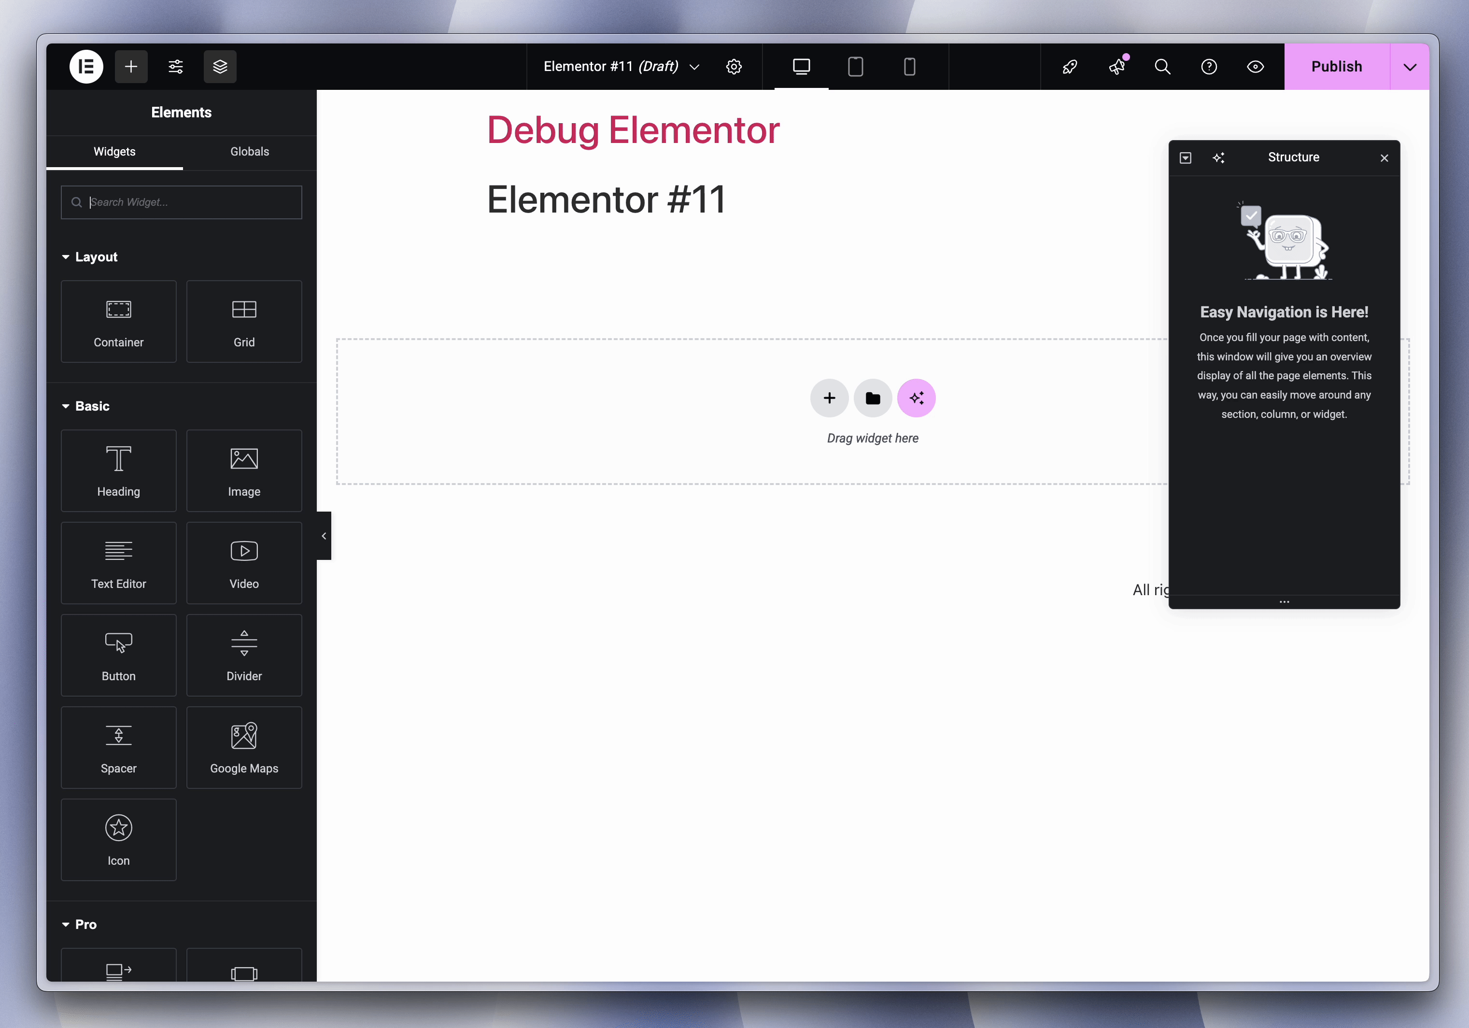Switch to desktop device preview
The height and width of the screenshot is (1028, 1469).
[801, 67]
